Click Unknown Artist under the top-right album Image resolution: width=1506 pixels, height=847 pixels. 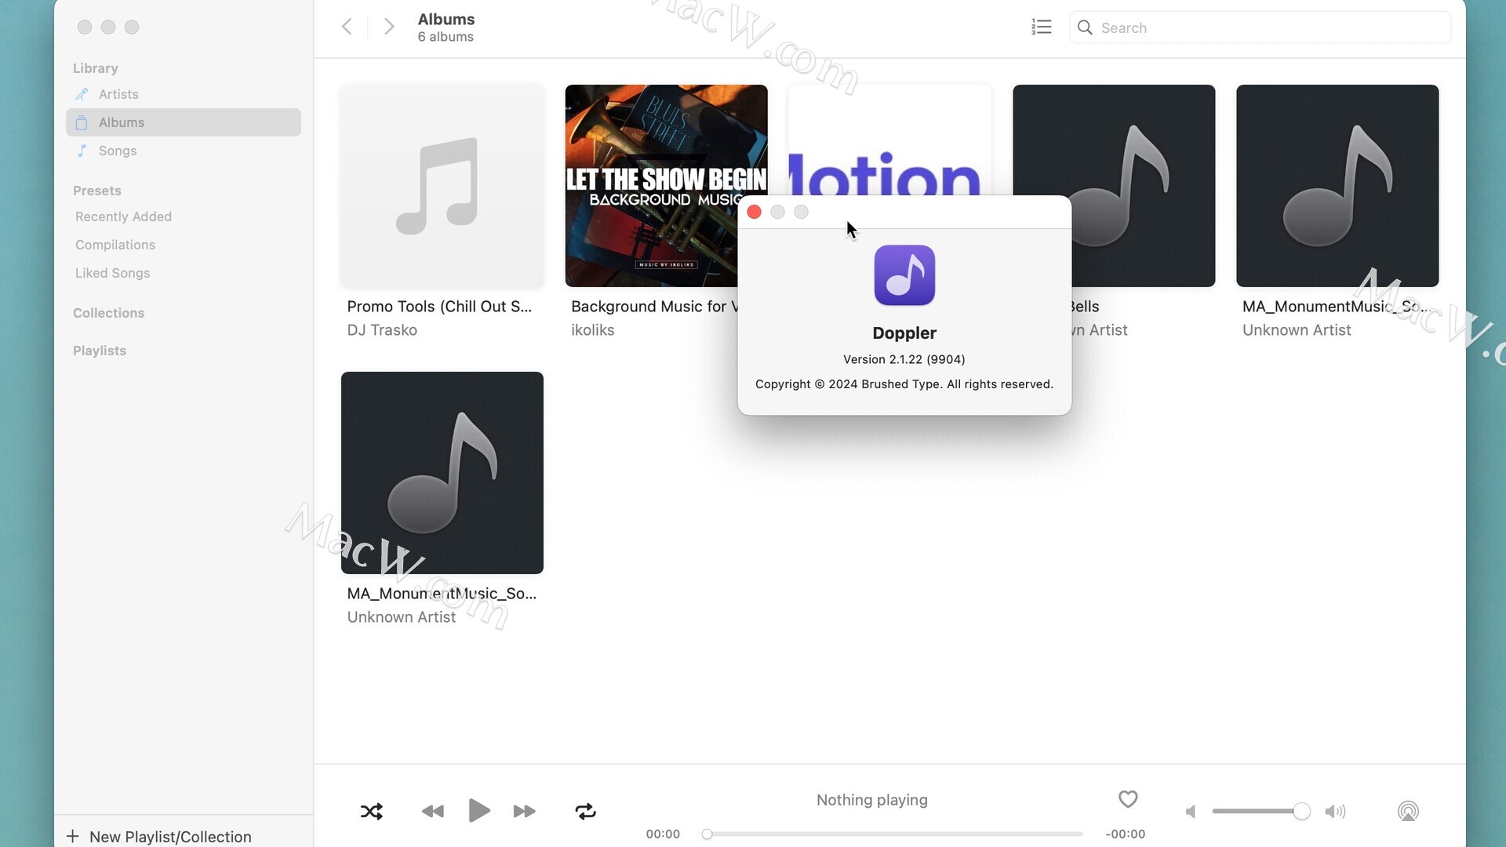tap(1297, 330)
